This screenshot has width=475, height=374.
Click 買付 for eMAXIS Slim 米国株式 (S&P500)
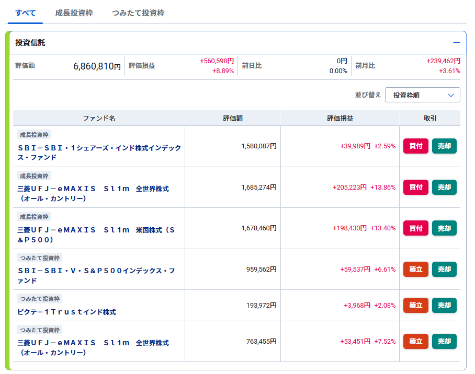pyautogui.click(x=415, y=228)
